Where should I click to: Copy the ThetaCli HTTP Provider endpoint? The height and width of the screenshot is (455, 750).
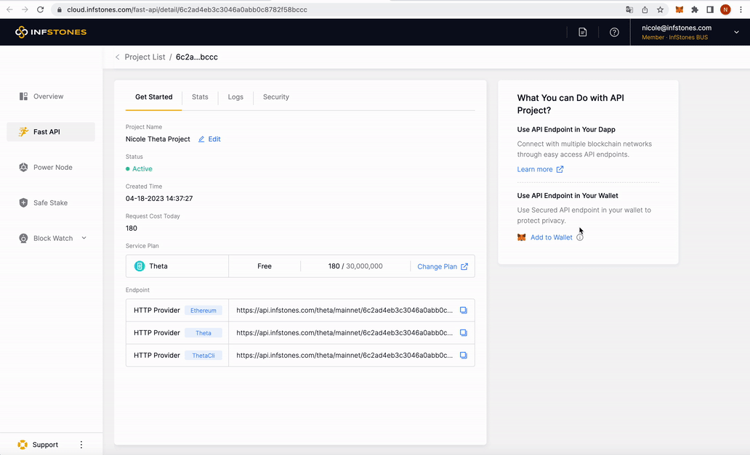click(x=464, y=355)
